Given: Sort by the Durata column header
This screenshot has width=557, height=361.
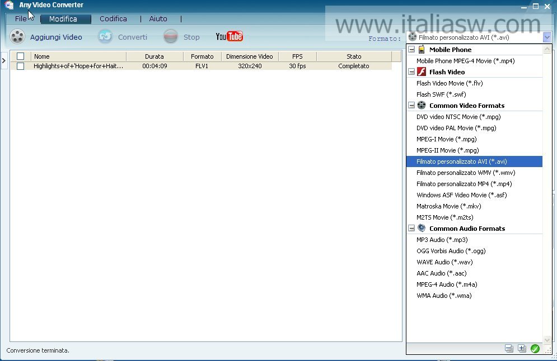Looking at the screenshot, I should click(155, 56).
